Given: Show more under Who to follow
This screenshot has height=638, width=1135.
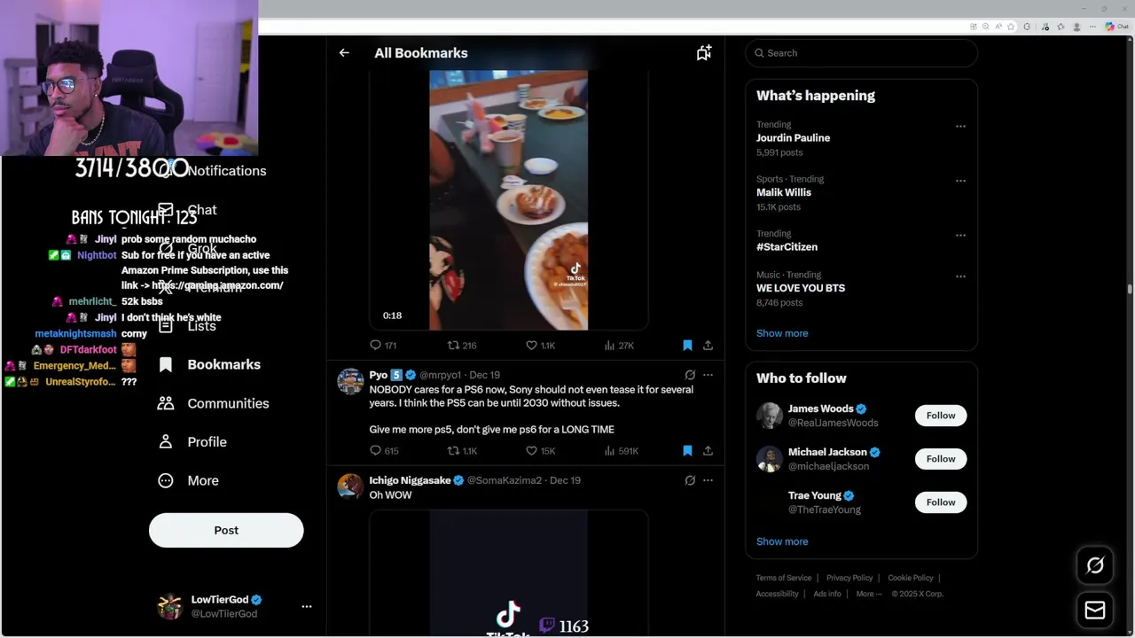Looking at the screenshot, I should click(x=782, y=541).
